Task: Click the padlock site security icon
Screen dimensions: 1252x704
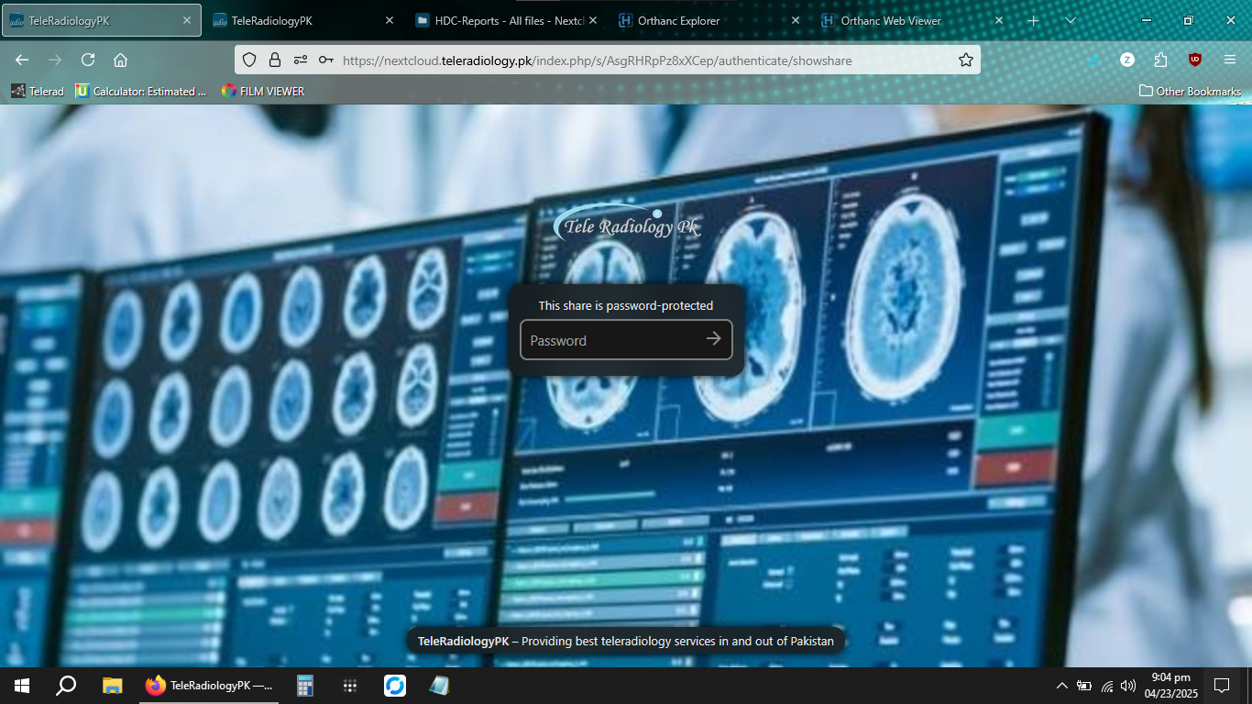Action: click(x=274, y=60)
